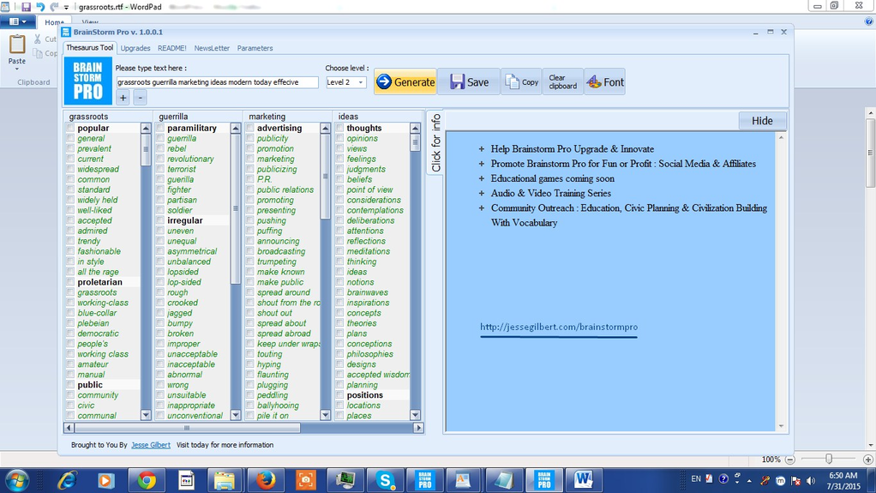Check the 'paramilitary' checkbox
The image size is (876, 493).
click(160, 128)
